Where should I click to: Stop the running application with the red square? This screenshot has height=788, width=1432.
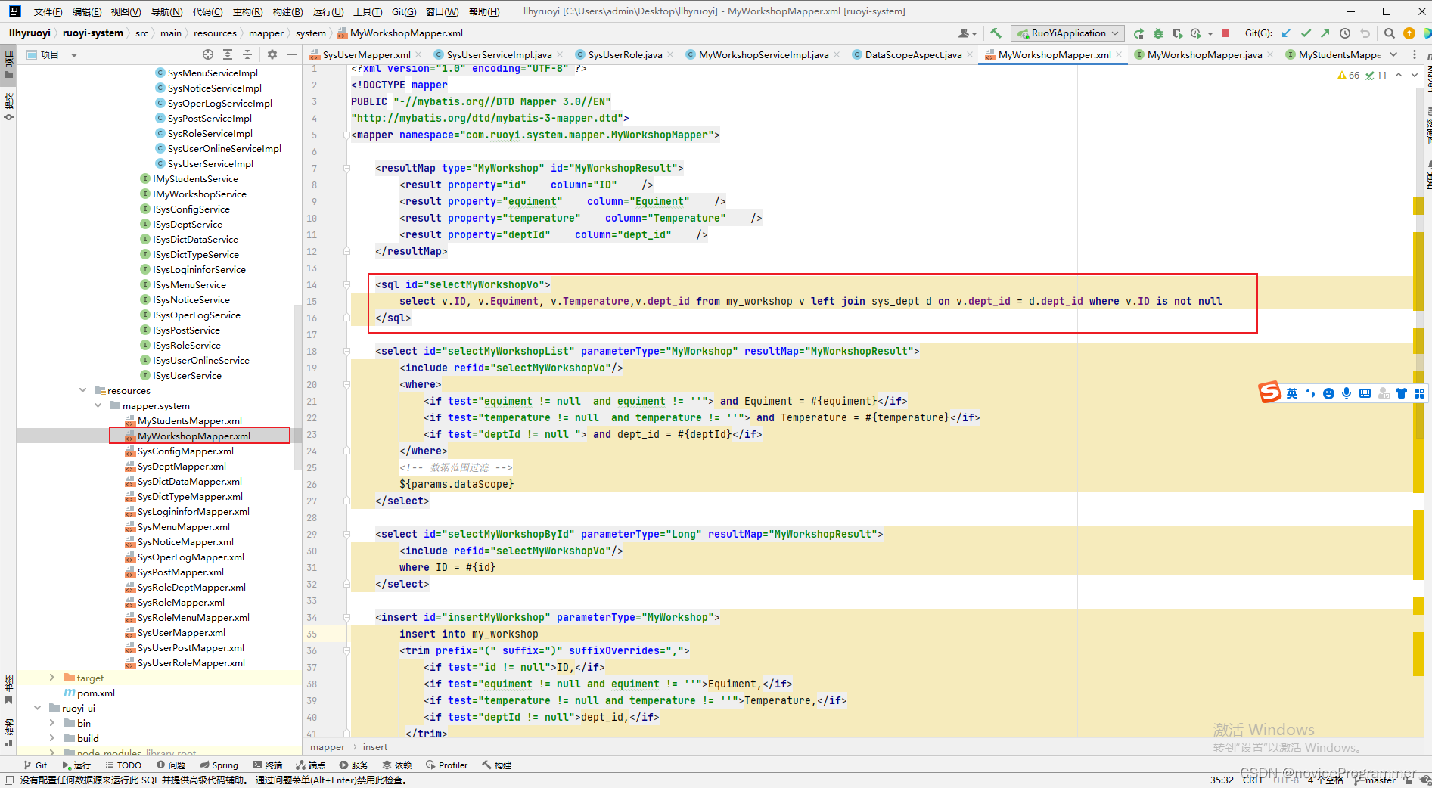1225,33
